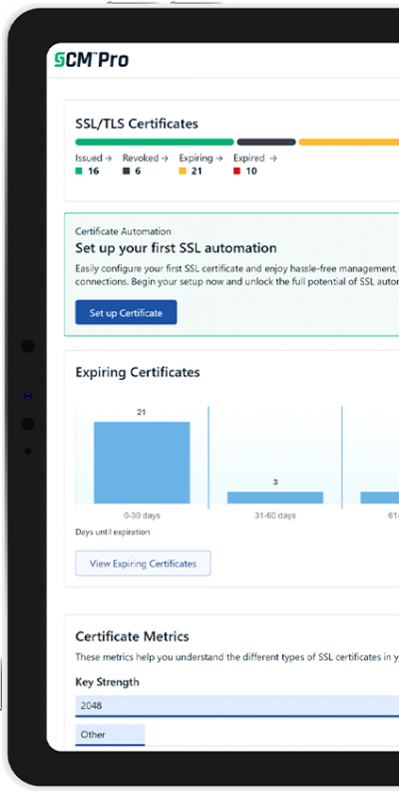Select the 2048 Key Strength bar

pos(237,705)
